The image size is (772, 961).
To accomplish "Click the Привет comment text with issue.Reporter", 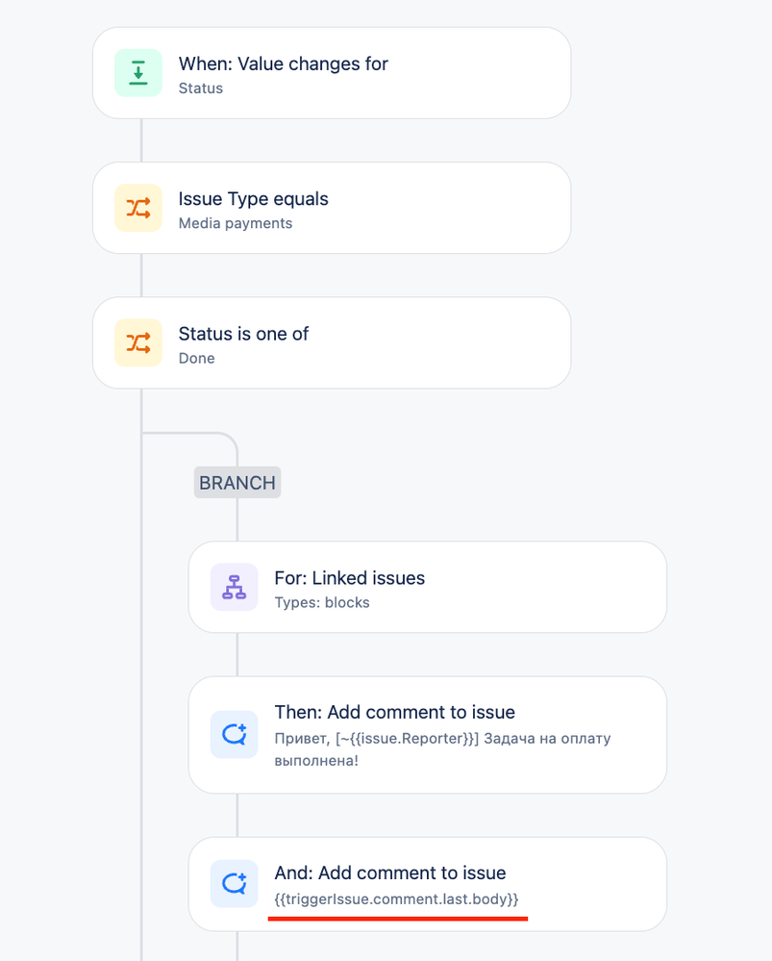I will 442,749.
